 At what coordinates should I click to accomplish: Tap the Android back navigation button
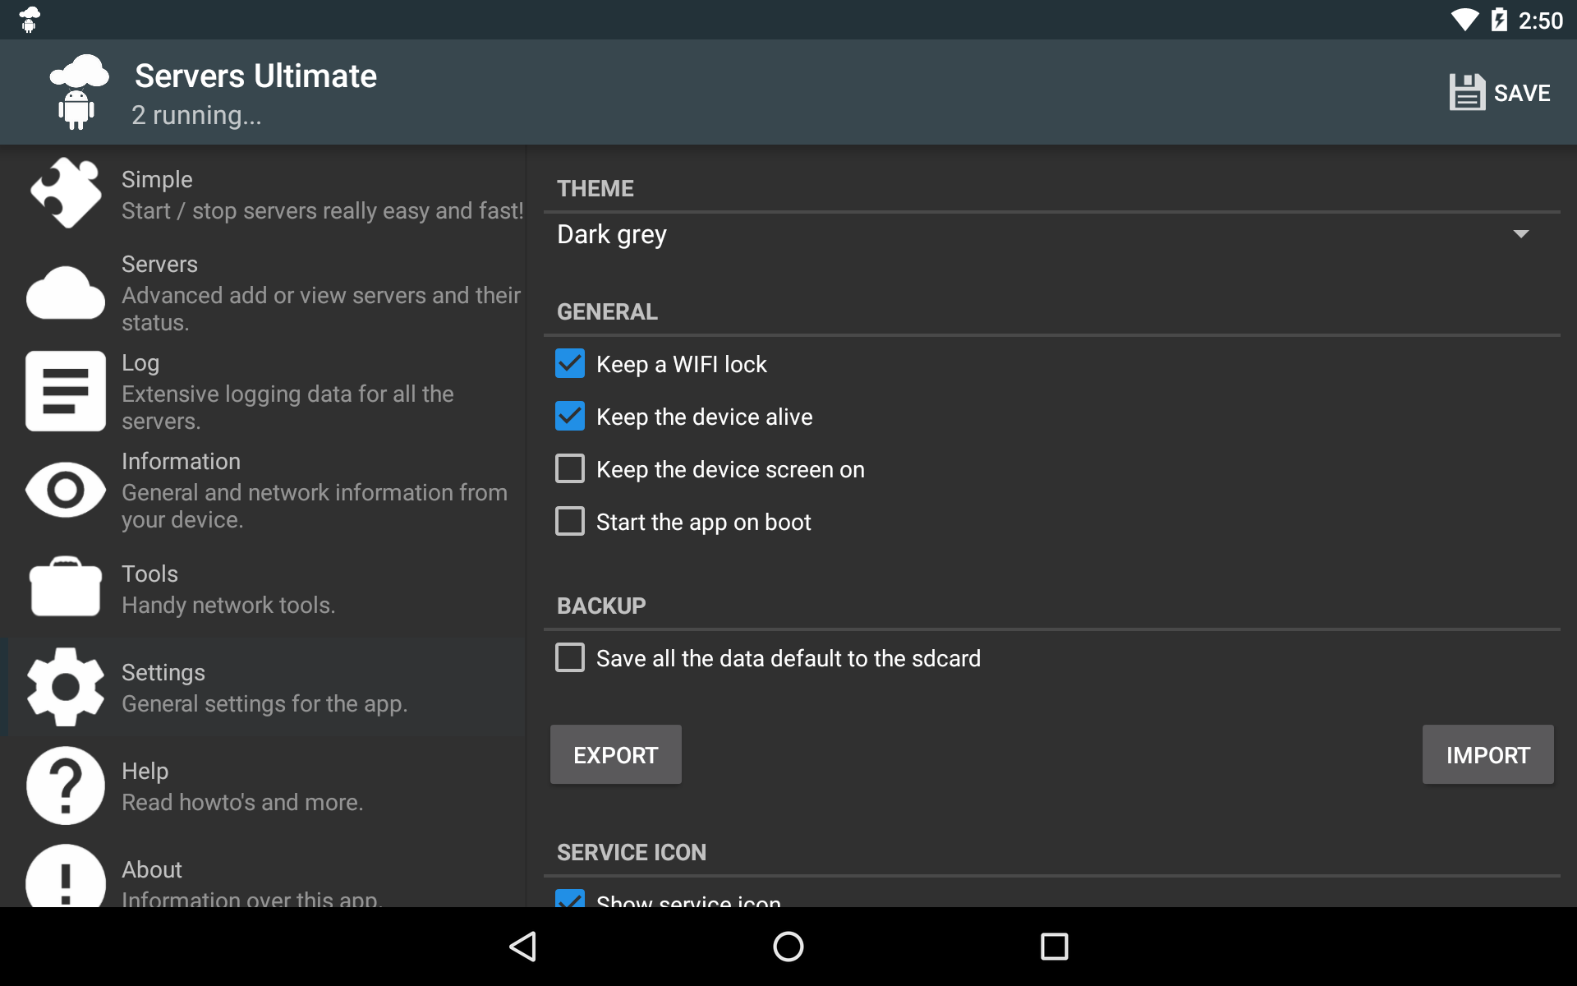524,947
